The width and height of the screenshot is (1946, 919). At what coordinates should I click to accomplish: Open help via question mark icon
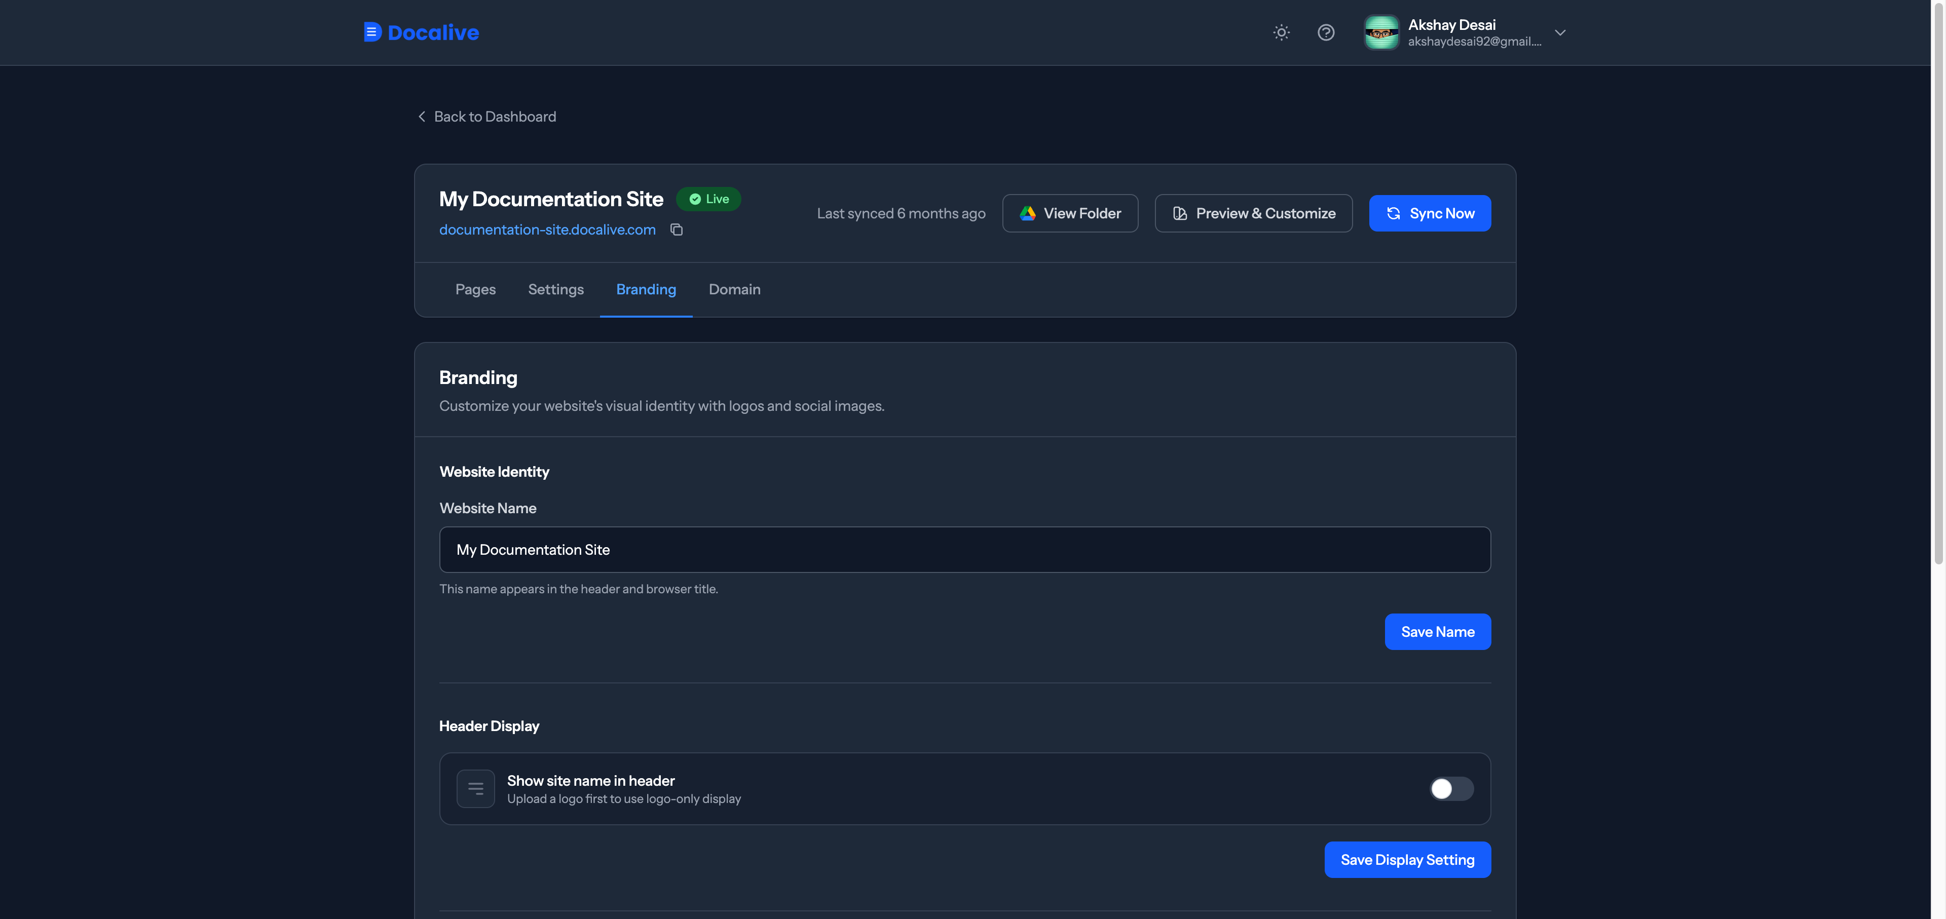[x=1326, y=32]
